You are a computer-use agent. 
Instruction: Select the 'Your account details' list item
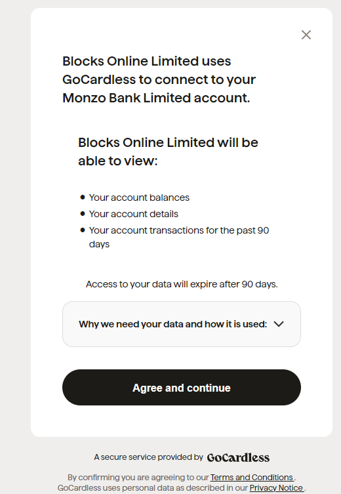[134, 214]
